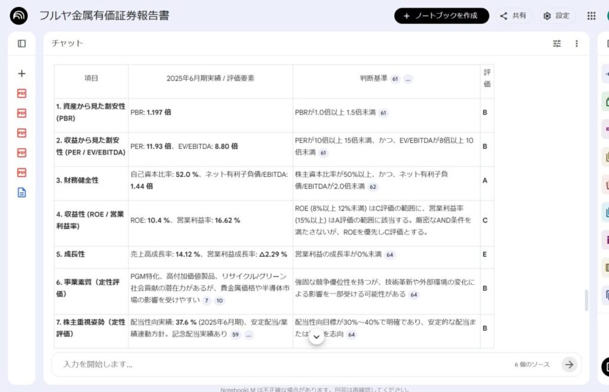Click the chat vertical scrollbar thumb
The height and width of the screenshot is (392, 609).
point(586,300)
